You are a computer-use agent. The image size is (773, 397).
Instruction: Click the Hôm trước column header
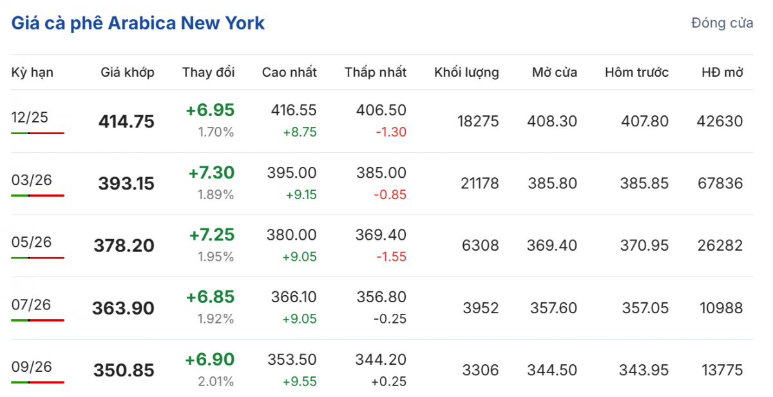pos(636,72)
